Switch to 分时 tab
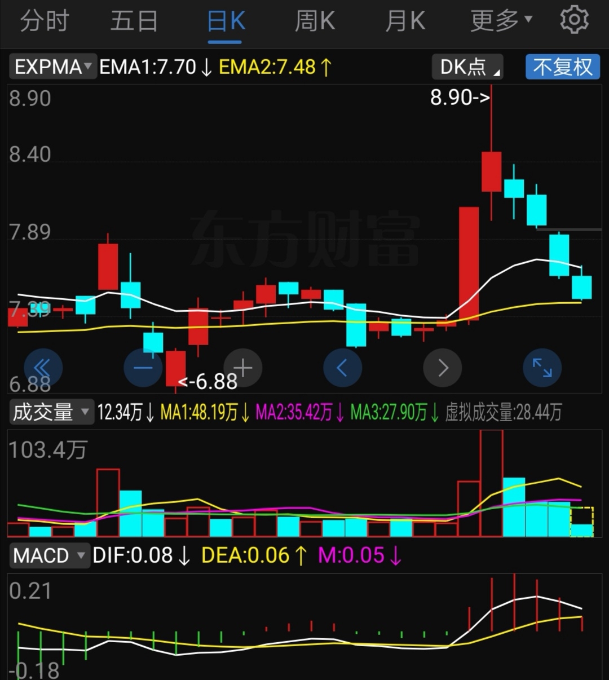The image size is (609, 680). pos(45,21)
